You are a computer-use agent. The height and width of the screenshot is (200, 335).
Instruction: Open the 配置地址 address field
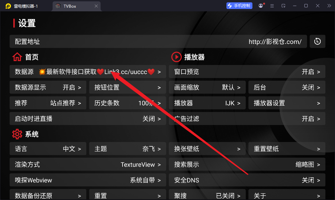(158, 41)
